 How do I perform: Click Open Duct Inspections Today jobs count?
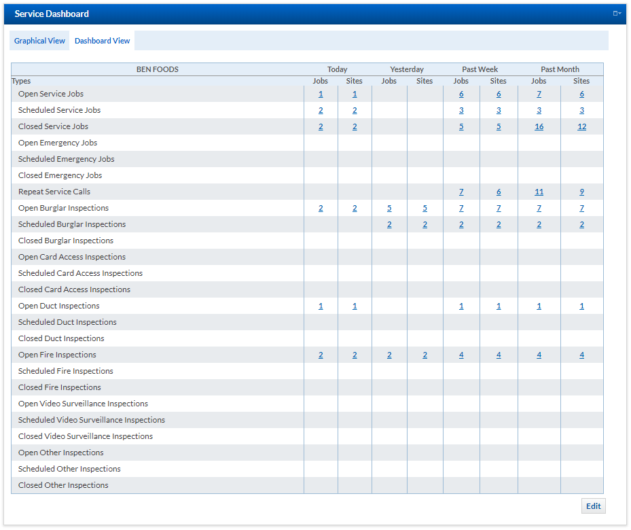321,306
